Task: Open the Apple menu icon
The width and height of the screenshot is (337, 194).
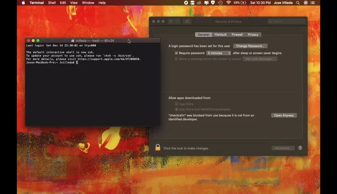Action: pos(23,3)
